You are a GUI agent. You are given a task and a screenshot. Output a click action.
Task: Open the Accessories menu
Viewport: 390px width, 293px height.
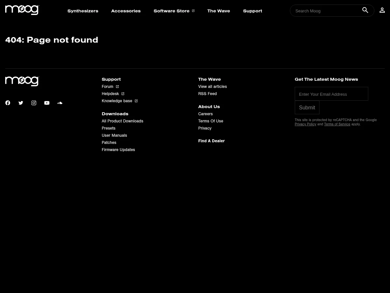point(126,11)
